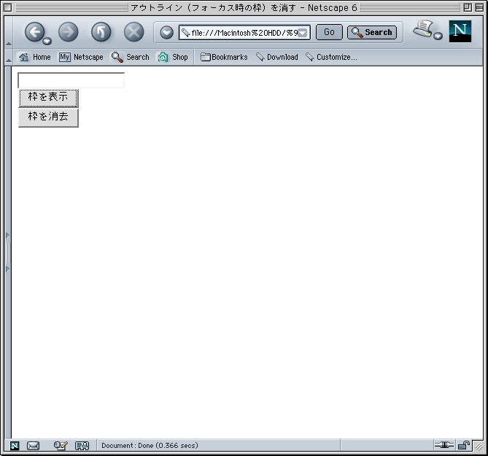Click the online/offline plug connection icon
Viewport: 488px width, 456px height.
point(444,445)
